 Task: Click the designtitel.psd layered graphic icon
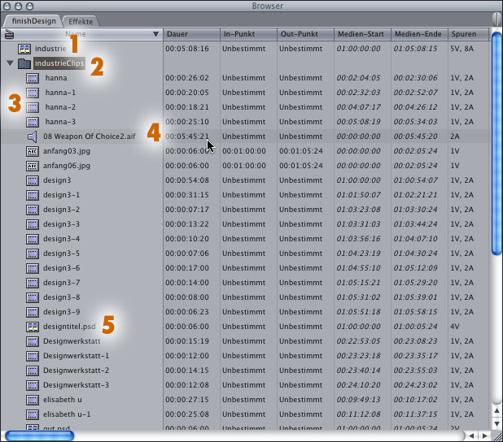point(33,327)
